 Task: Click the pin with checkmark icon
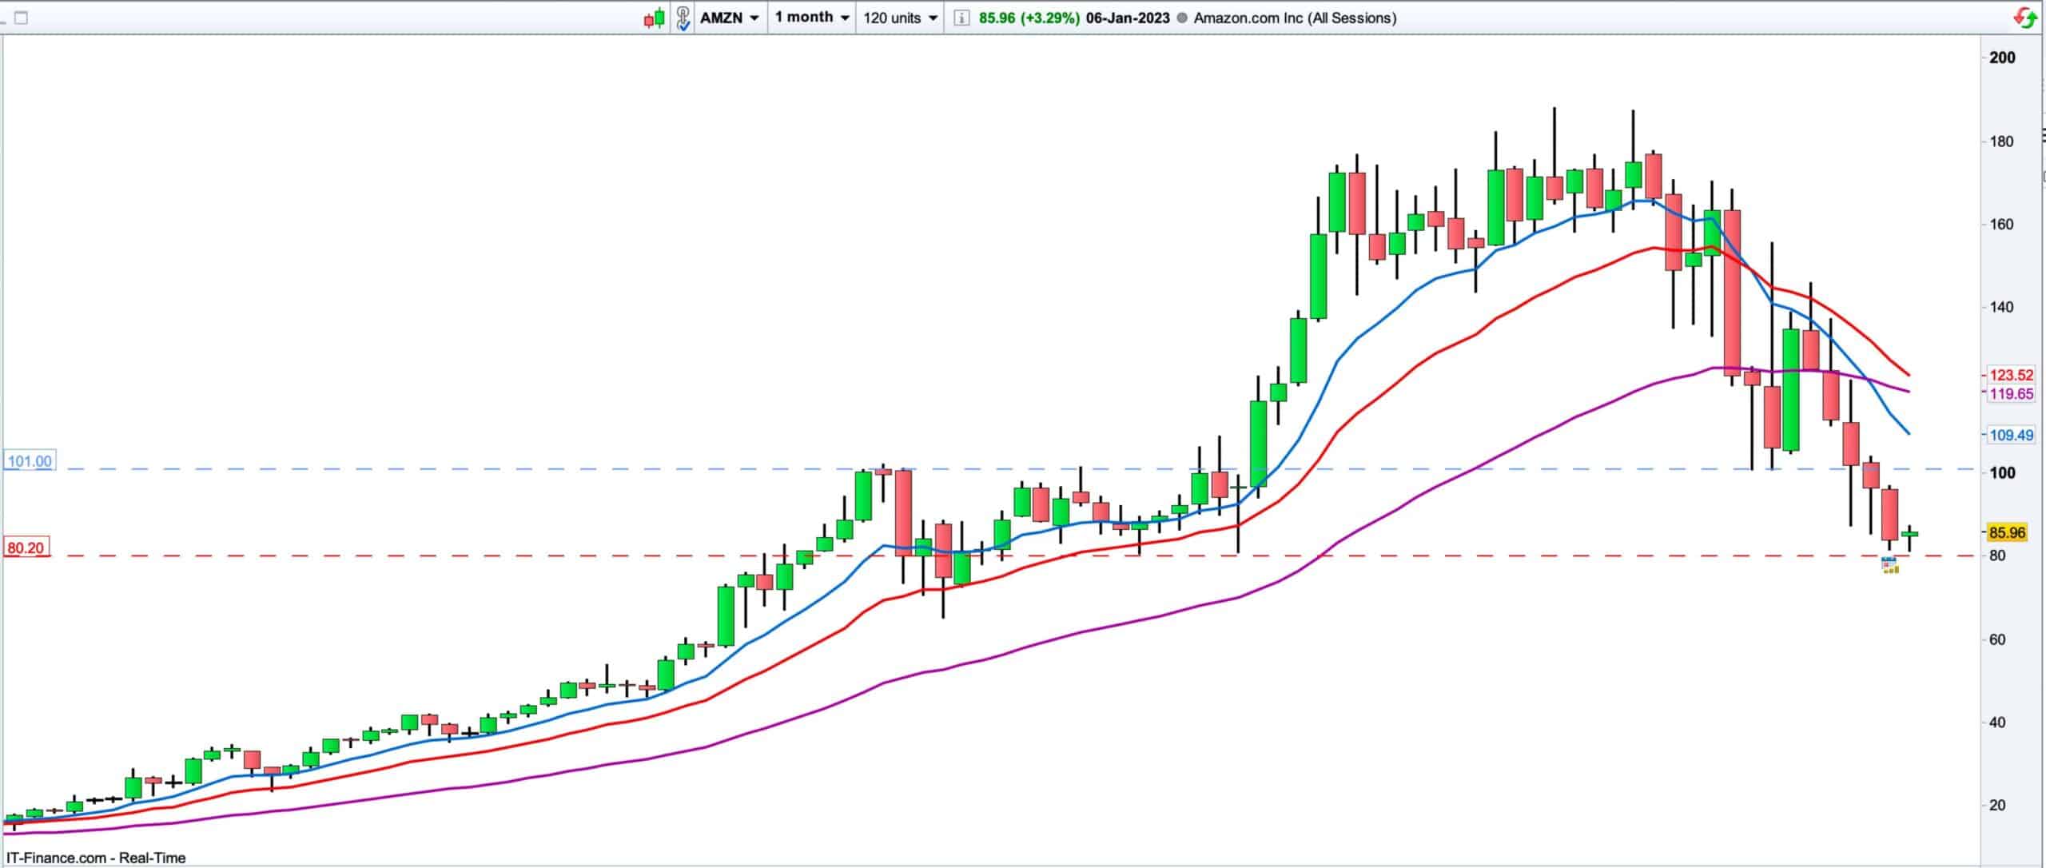[x=683, y=18]
